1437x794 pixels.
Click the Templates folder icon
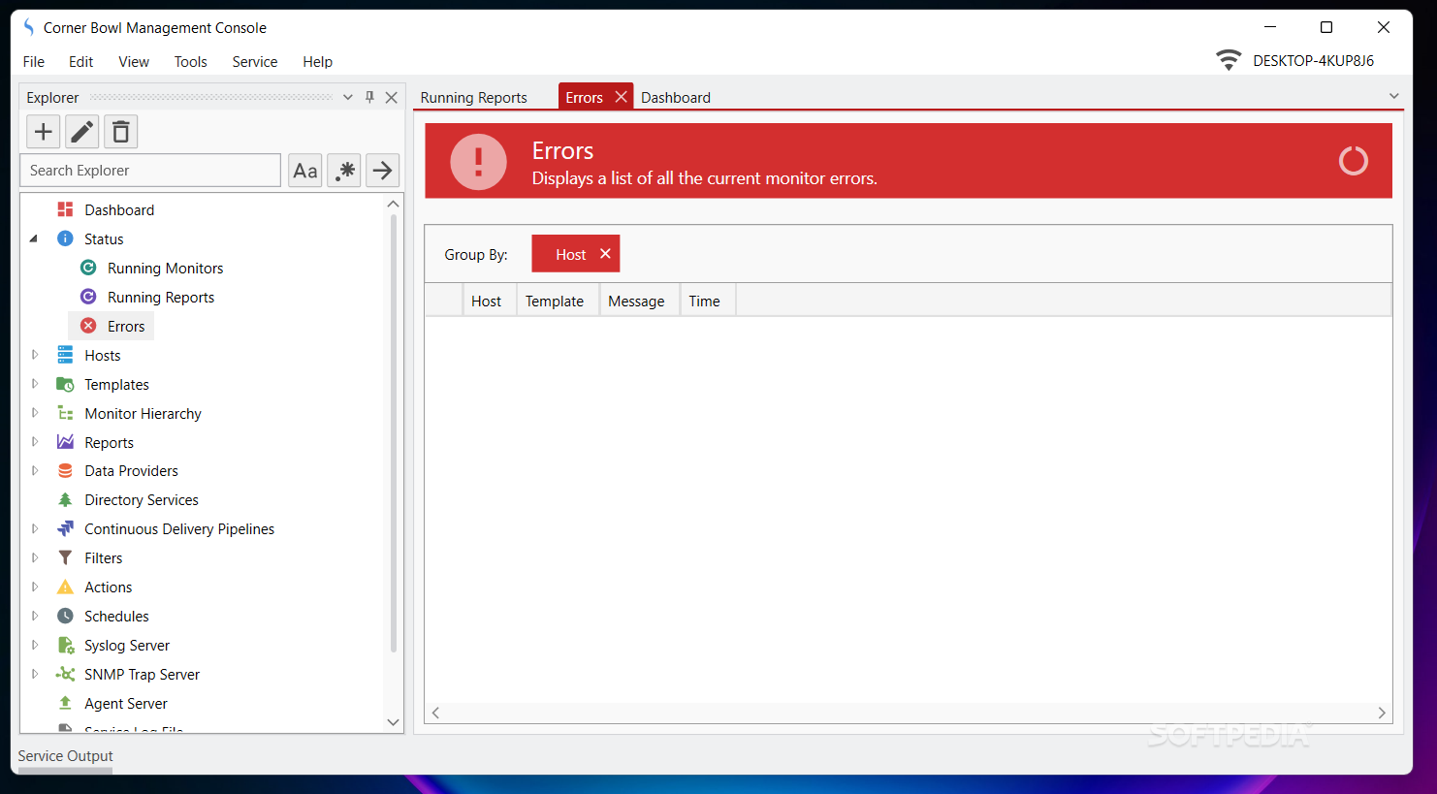[65, 384]
